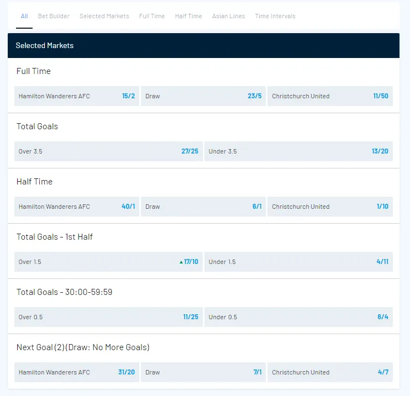This screenshot has width=410, height=396.
Task: Switch to the Bet Builder tab
Action: [54, 16]
